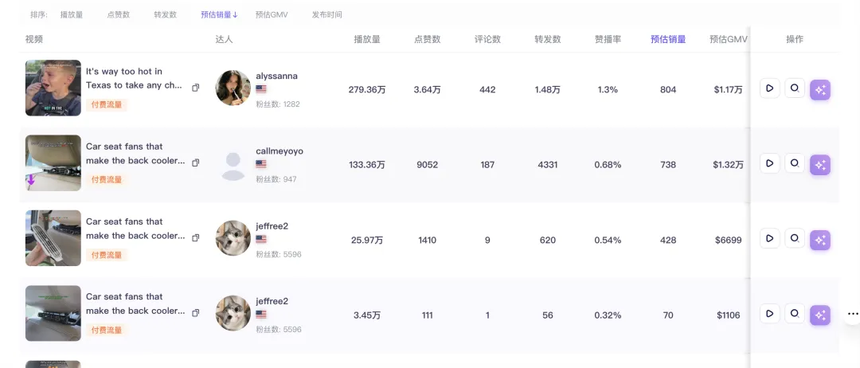Open the crying boy video thumbnail
This screenshot has width=860, height=368.
(53, 88)
